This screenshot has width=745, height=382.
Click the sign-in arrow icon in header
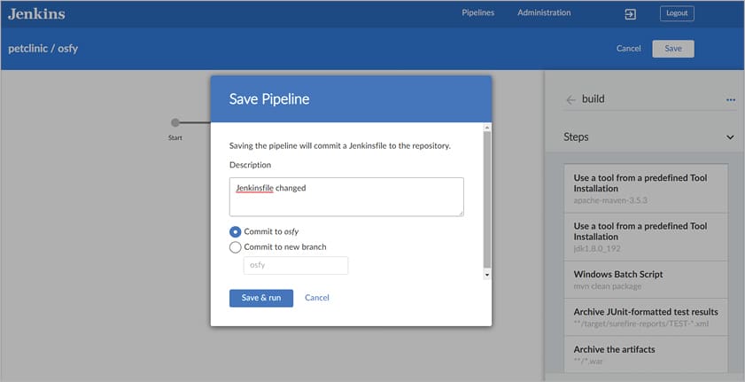(630, 14)
